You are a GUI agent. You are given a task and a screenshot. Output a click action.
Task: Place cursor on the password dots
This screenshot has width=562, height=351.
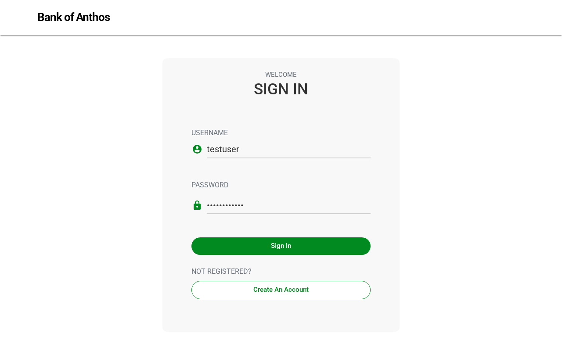[x=225, y=205]
